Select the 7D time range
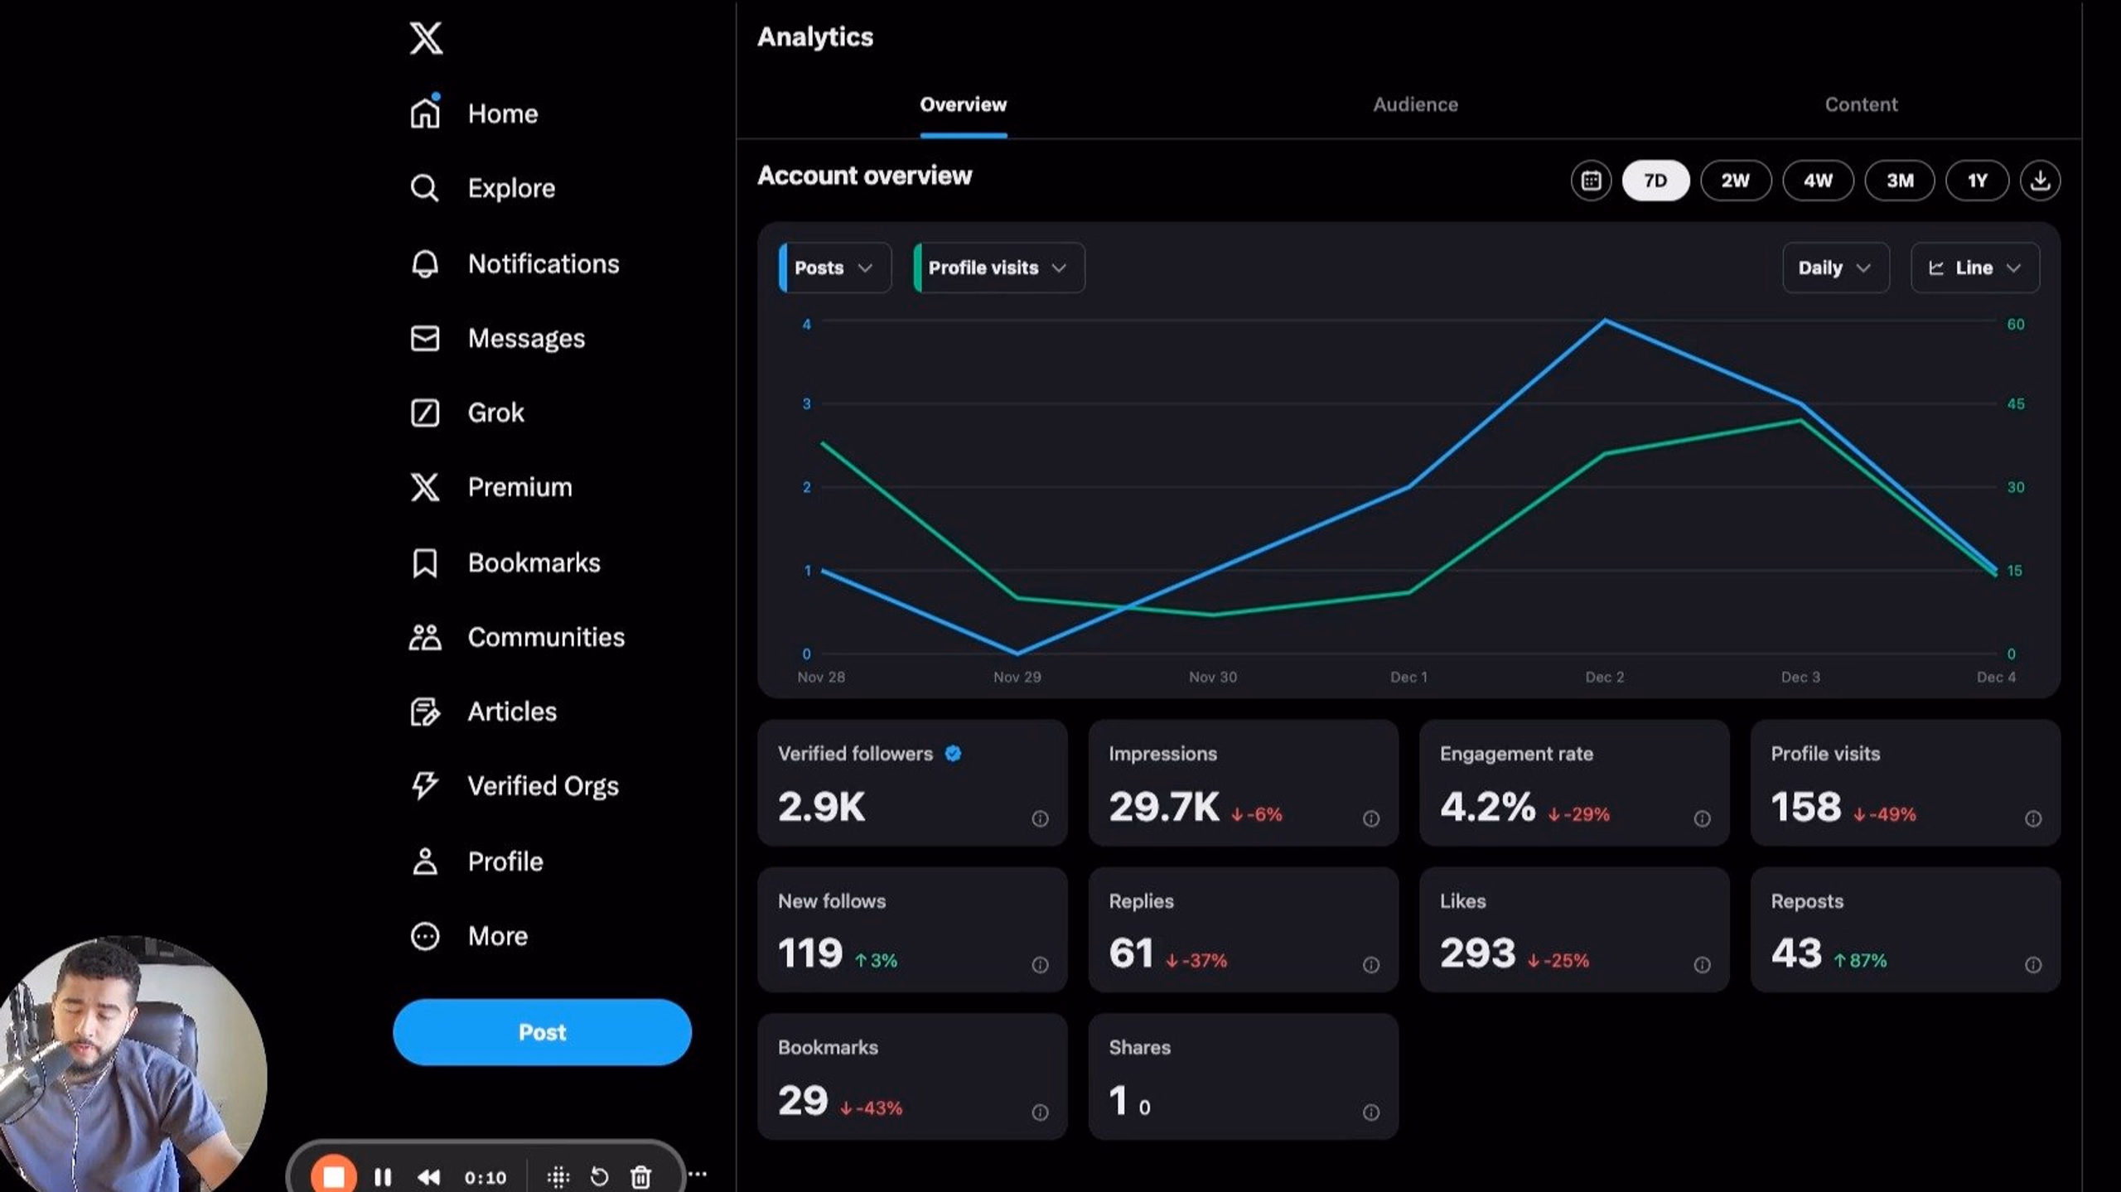This screenshot has height=1192, width=2121. [x=1655, y=181]
